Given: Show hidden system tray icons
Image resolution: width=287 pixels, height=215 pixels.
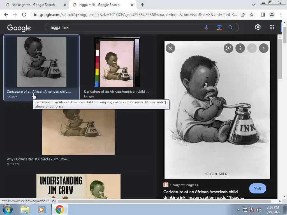Looking at the screenshot, I should [x=238, y=210].
